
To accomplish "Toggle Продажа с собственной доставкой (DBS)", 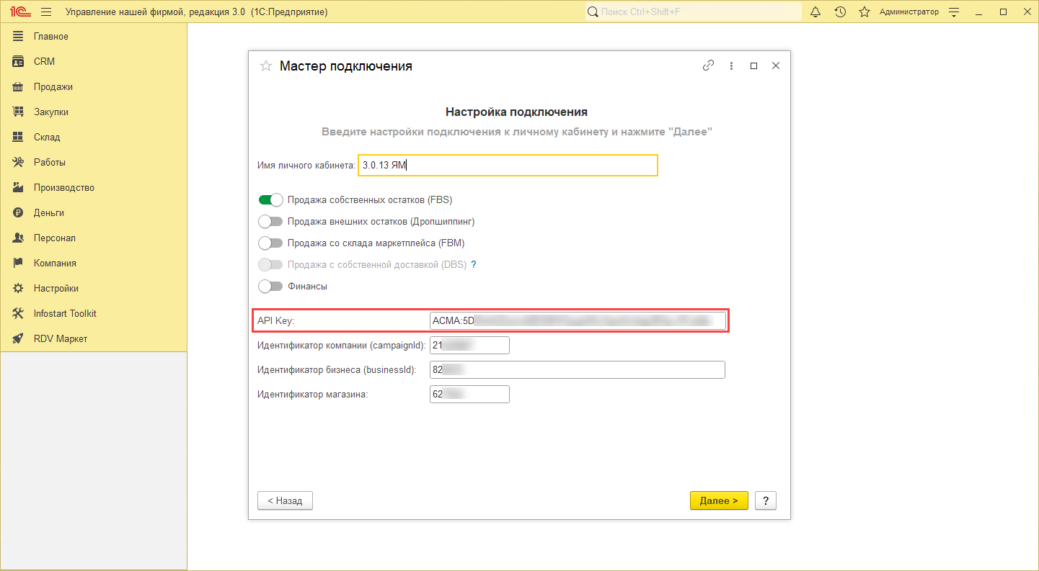I will pyautogui.click(x=270, y=264).
